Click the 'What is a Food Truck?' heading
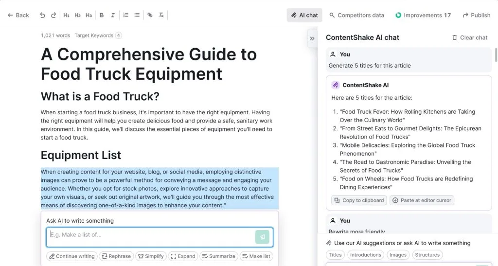 (100, 96)
